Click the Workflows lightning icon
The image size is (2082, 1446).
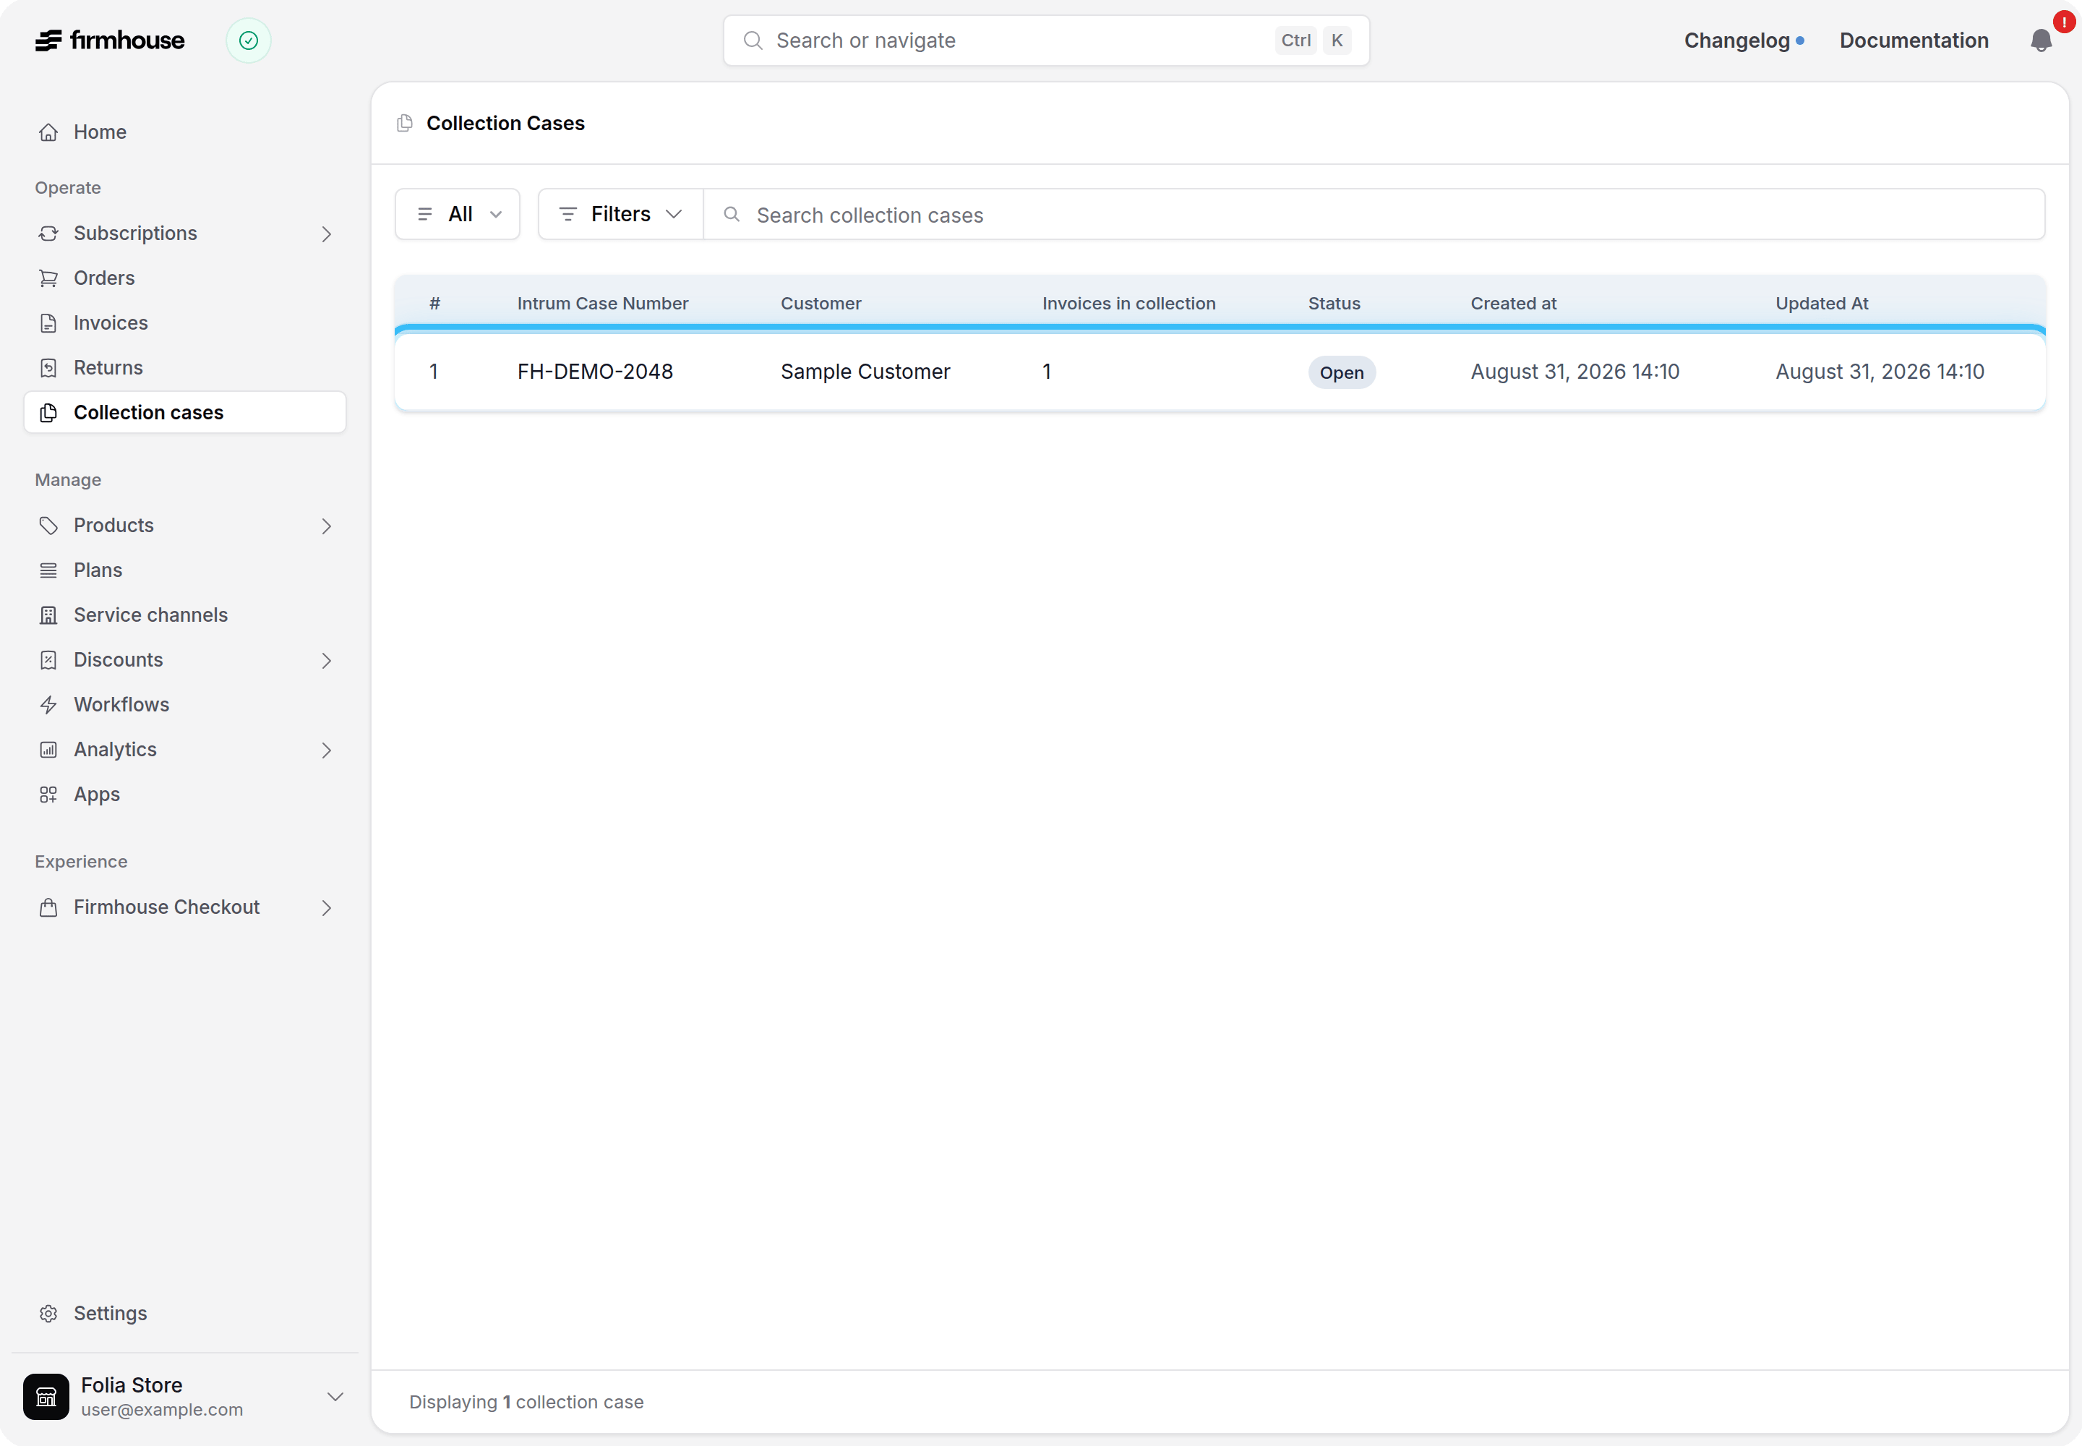(x=49, y=705)
